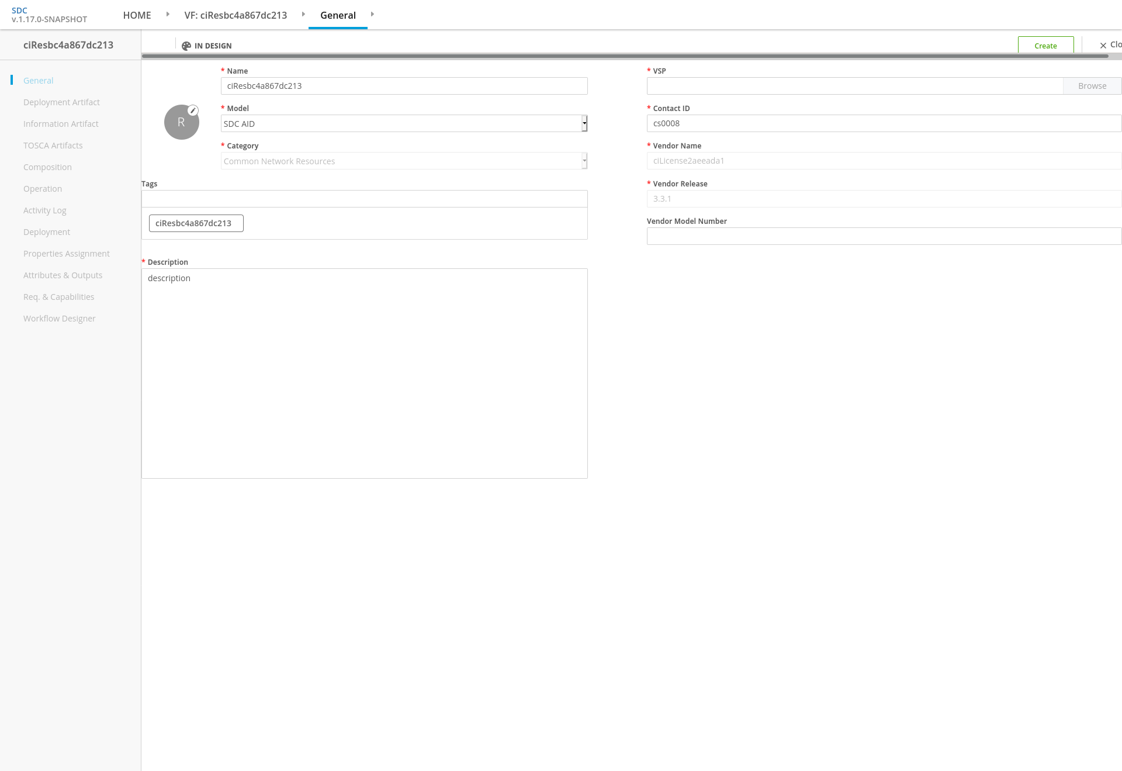Click the ciResbc4a867dc213 tag chip
This screenshot has height=771, width=1122.
point(196,223)
